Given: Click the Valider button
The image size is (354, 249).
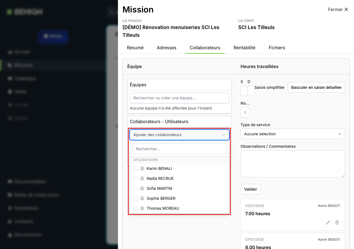Looking at the screenshot, I should [251, 189].
